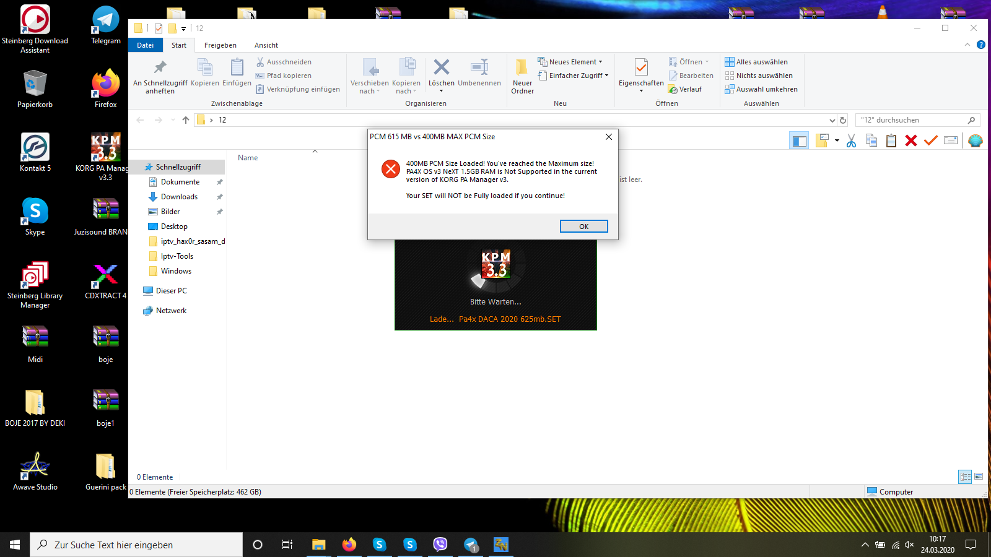Click OK in the PCM size error dialog
The width and height of the screenshot is (991, 557).
point(583,227)
